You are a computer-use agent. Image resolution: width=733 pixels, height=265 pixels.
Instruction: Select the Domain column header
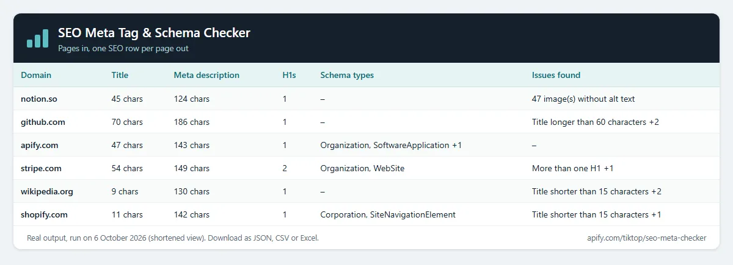pyautogui.click(x=36, y=76)
